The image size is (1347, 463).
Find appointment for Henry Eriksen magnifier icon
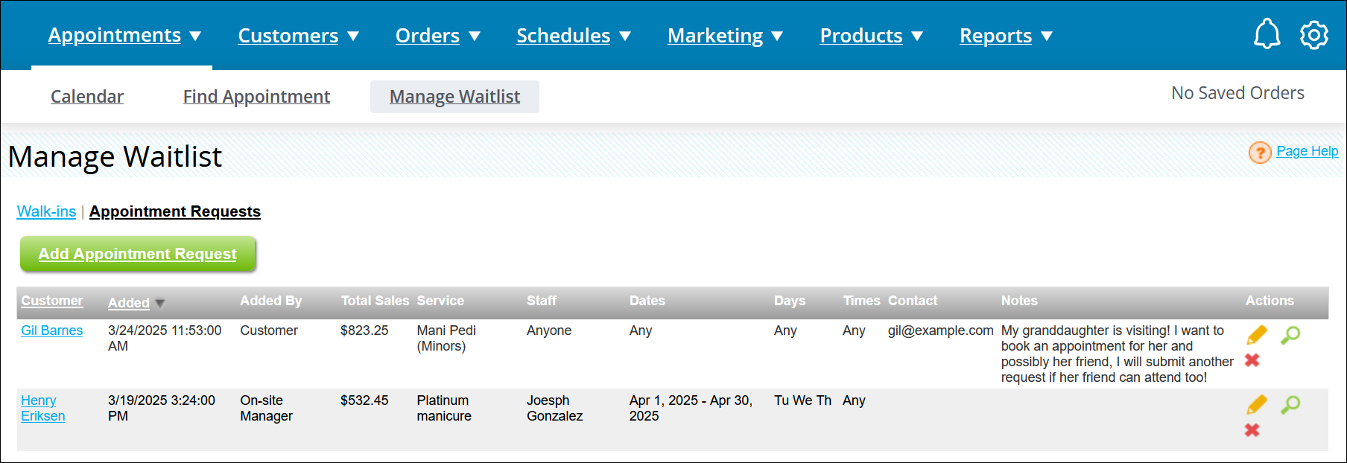click(x=1290, y=405)
